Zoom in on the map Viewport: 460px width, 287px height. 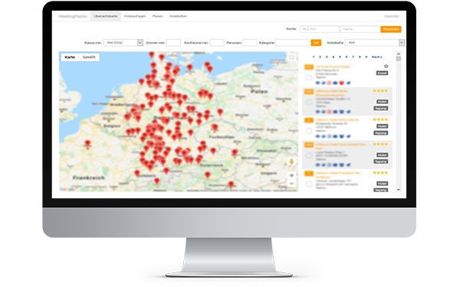pos(291,175)
